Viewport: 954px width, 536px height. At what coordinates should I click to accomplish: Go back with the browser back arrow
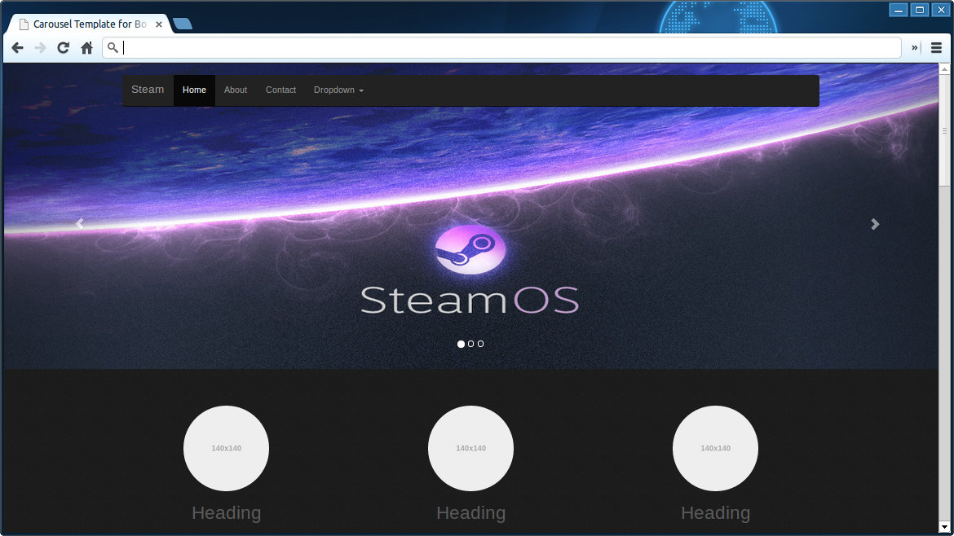click(18, 48)
